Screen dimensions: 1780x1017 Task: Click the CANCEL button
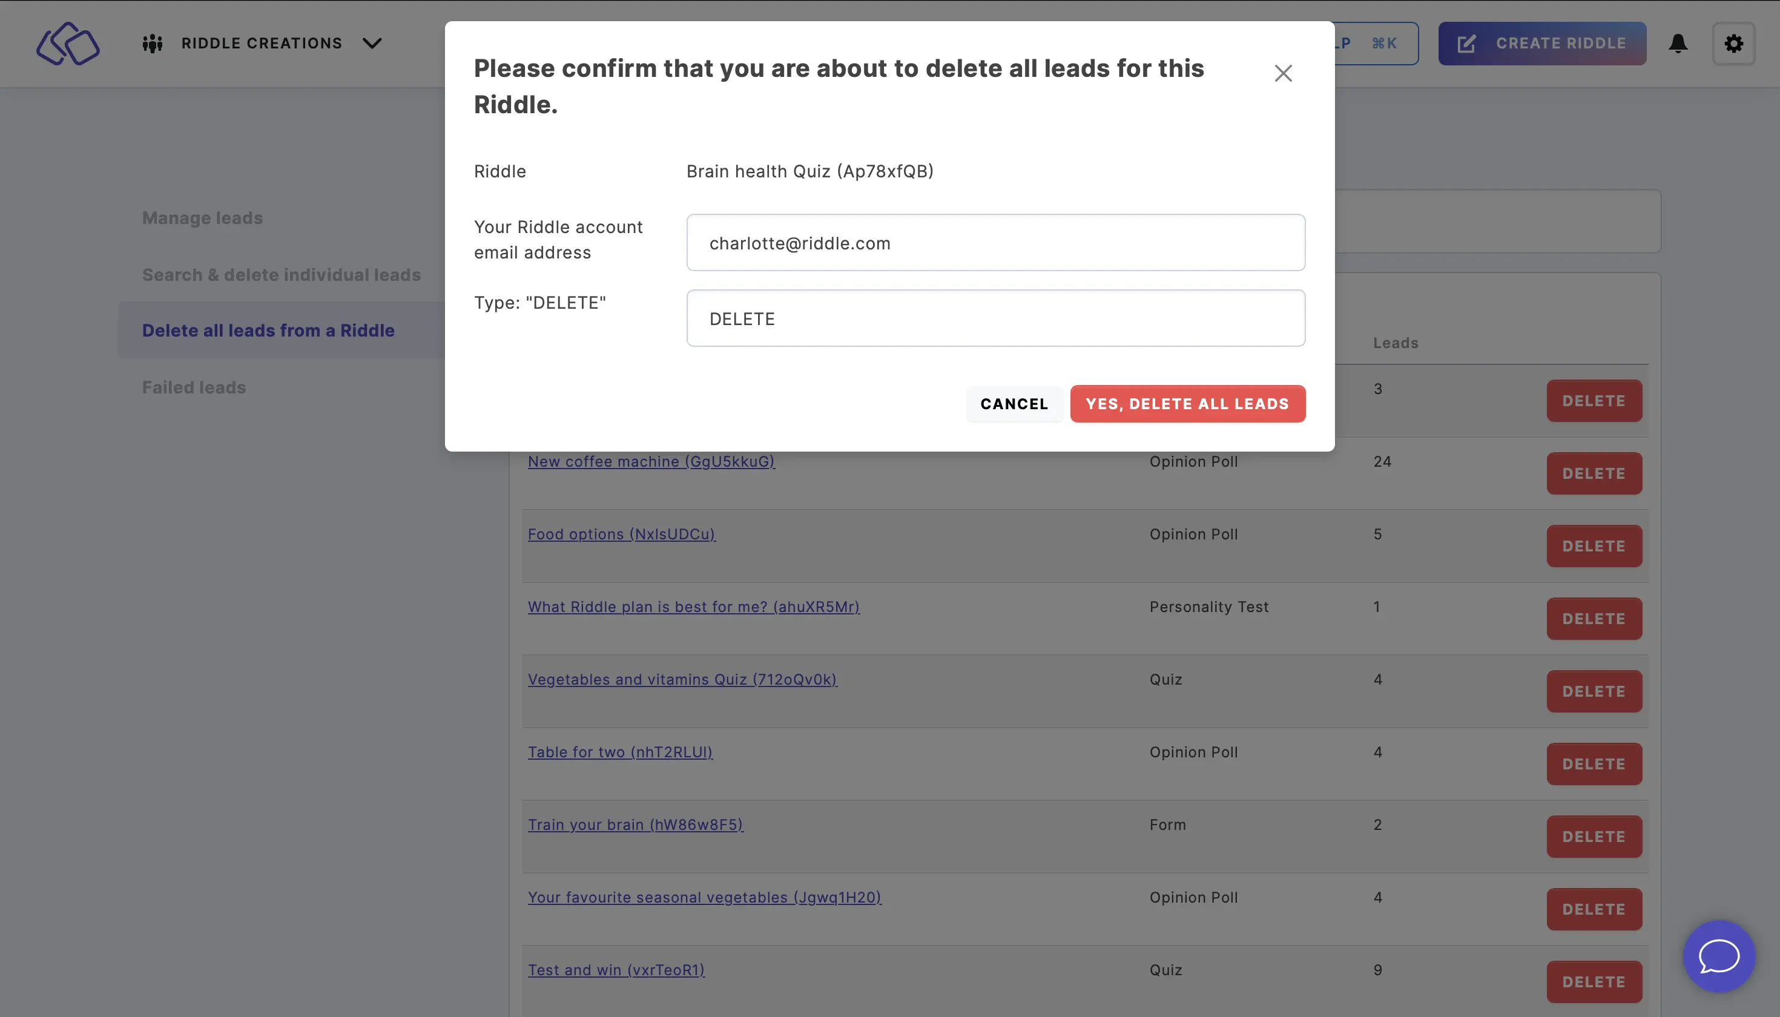tap(1014, 403)
